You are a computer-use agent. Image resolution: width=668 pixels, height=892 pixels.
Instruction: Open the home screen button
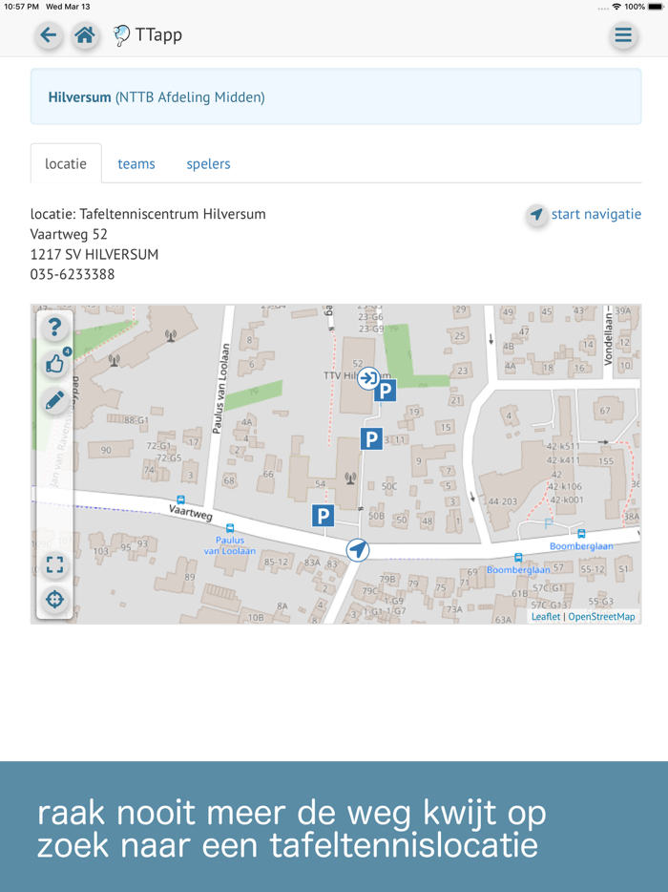coord(85,35)
